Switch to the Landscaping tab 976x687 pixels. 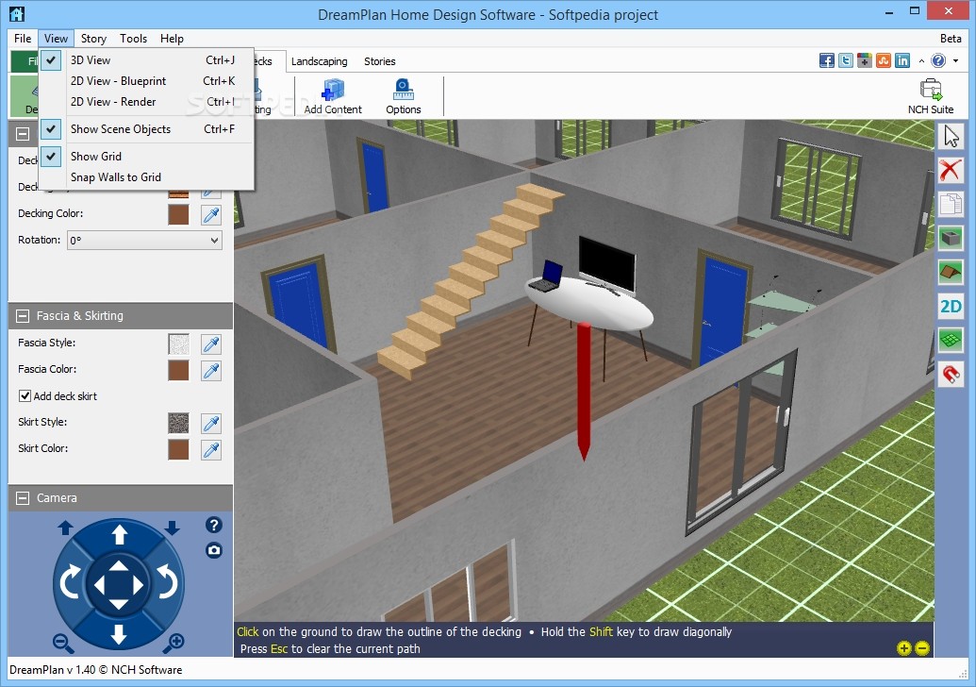[320, 61]
